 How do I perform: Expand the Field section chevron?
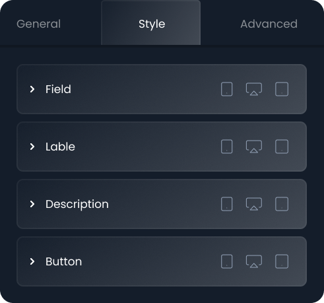tap(32, 89)
